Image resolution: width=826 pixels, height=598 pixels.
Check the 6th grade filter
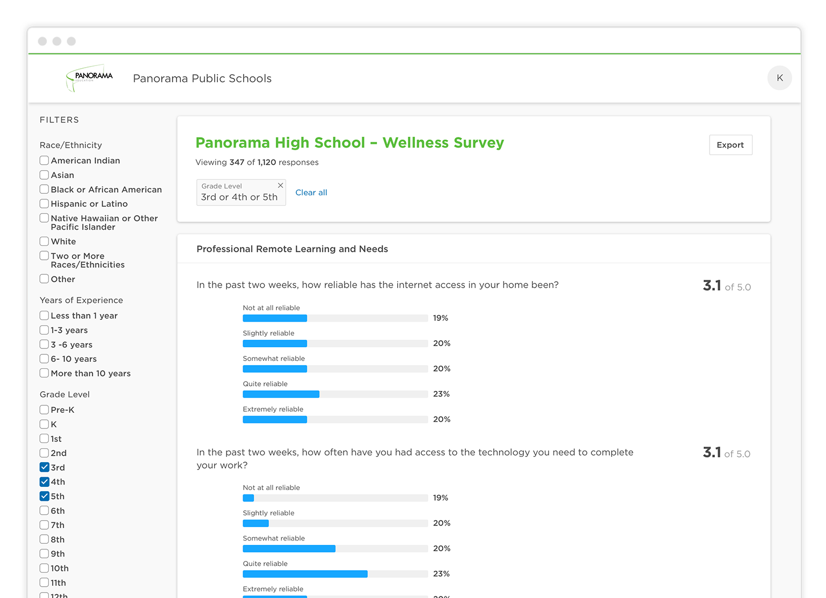45,511
